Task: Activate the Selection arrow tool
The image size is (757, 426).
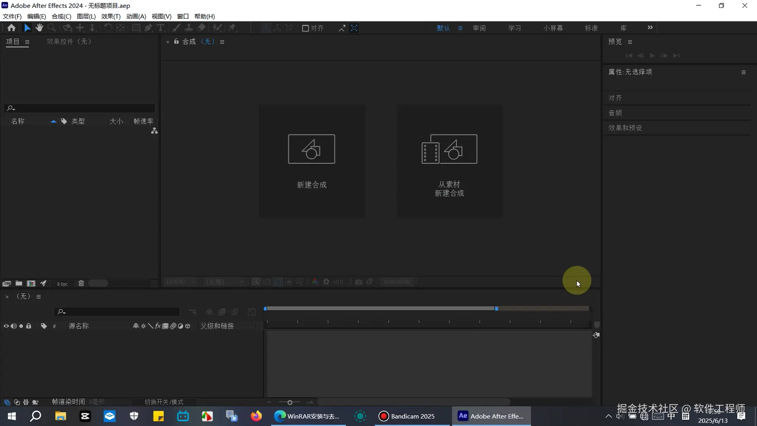Action: (27, 28)
